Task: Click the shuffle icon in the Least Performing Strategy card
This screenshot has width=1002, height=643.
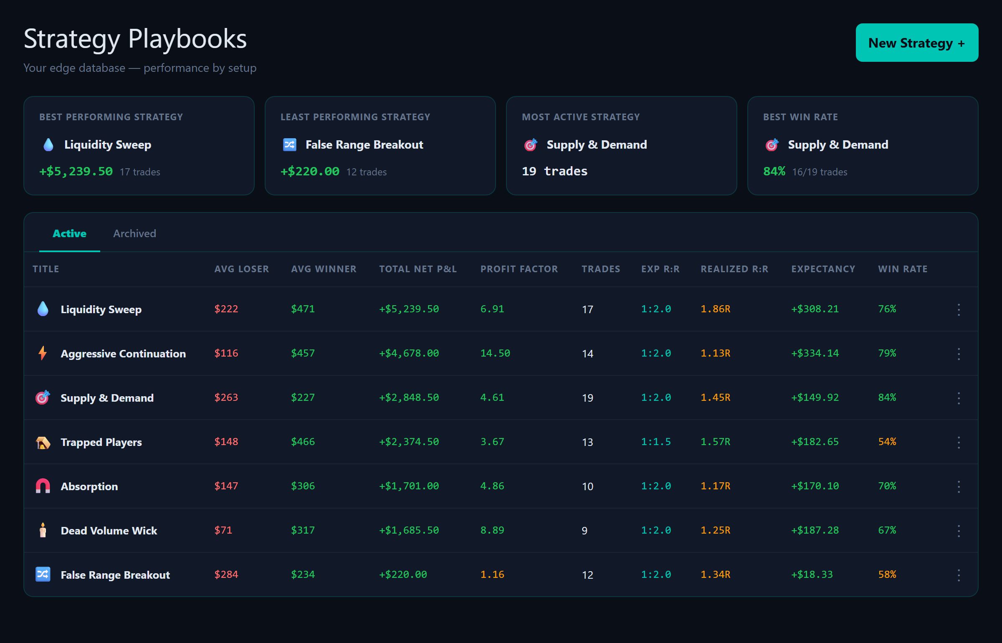Action: (x=289, y=144)
